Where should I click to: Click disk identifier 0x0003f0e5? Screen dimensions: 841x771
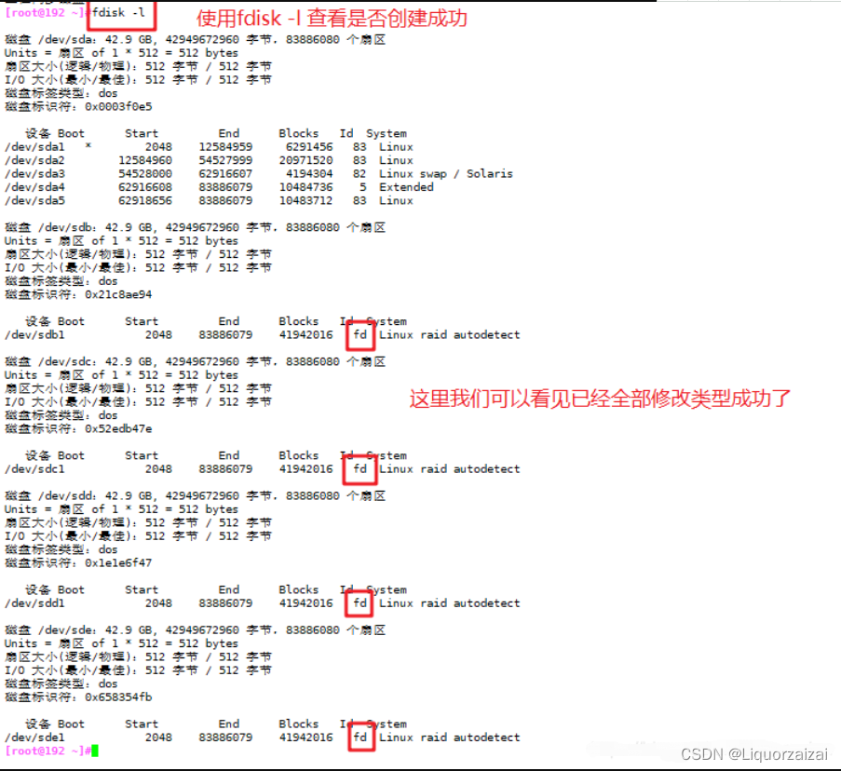(118, 107)
